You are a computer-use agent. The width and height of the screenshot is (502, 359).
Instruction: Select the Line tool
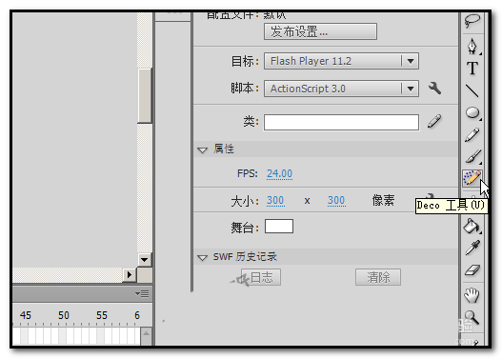click(472, 90)
